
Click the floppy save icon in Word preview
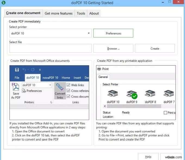click(x=17, y=70)
